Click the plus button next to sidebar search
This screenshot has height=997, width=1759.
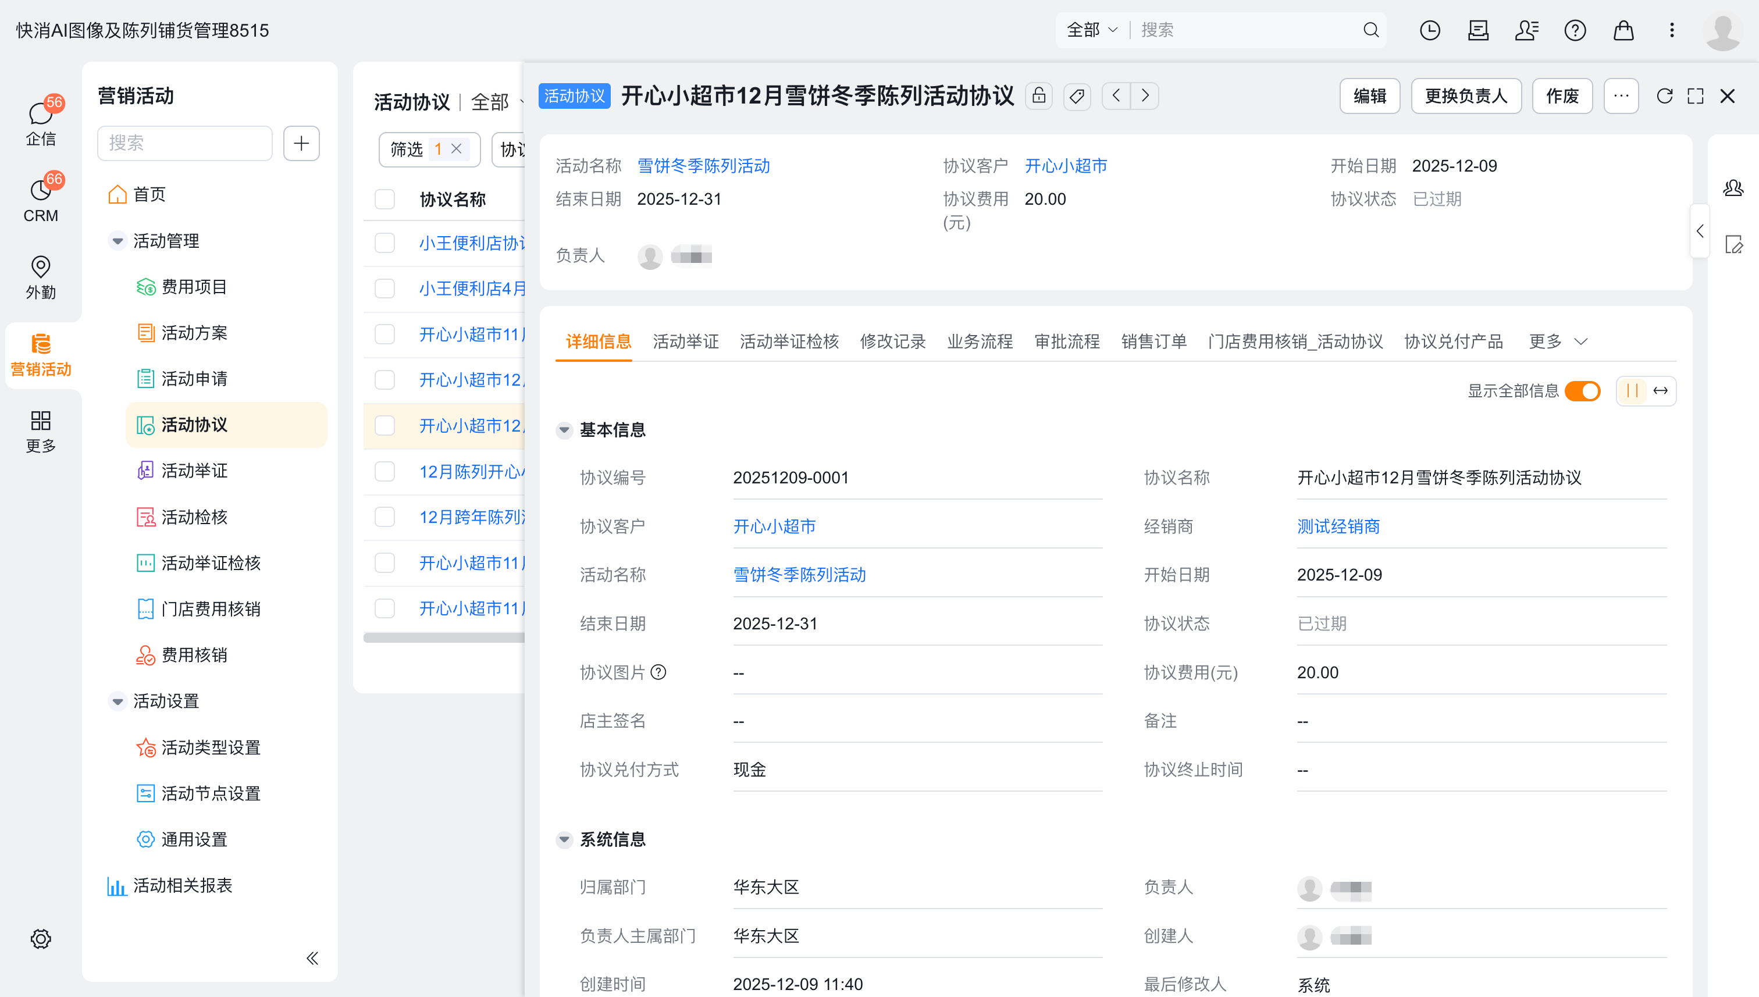tap(301, 143)
